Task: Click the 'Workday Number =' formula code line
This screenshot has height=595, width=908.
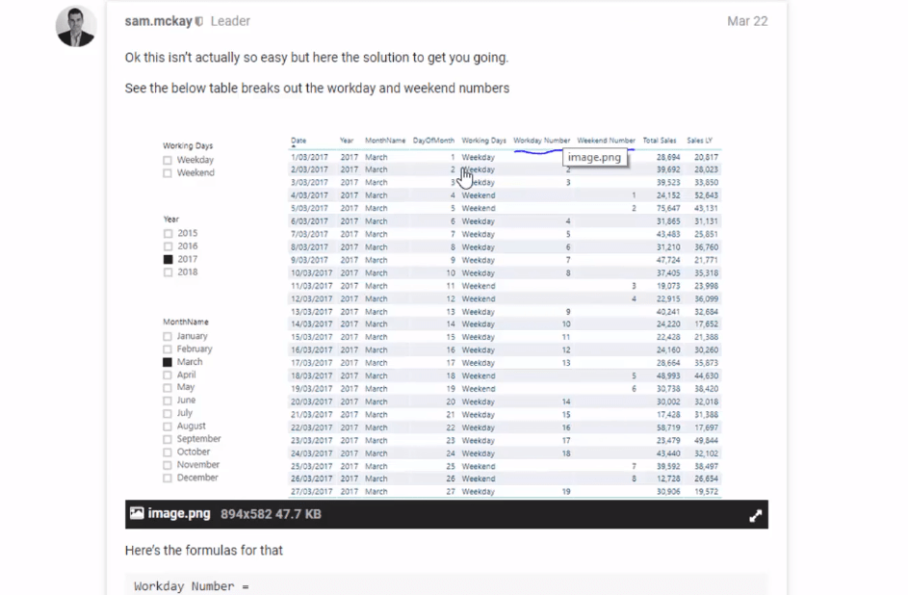Action: click(x=191, y=586)
